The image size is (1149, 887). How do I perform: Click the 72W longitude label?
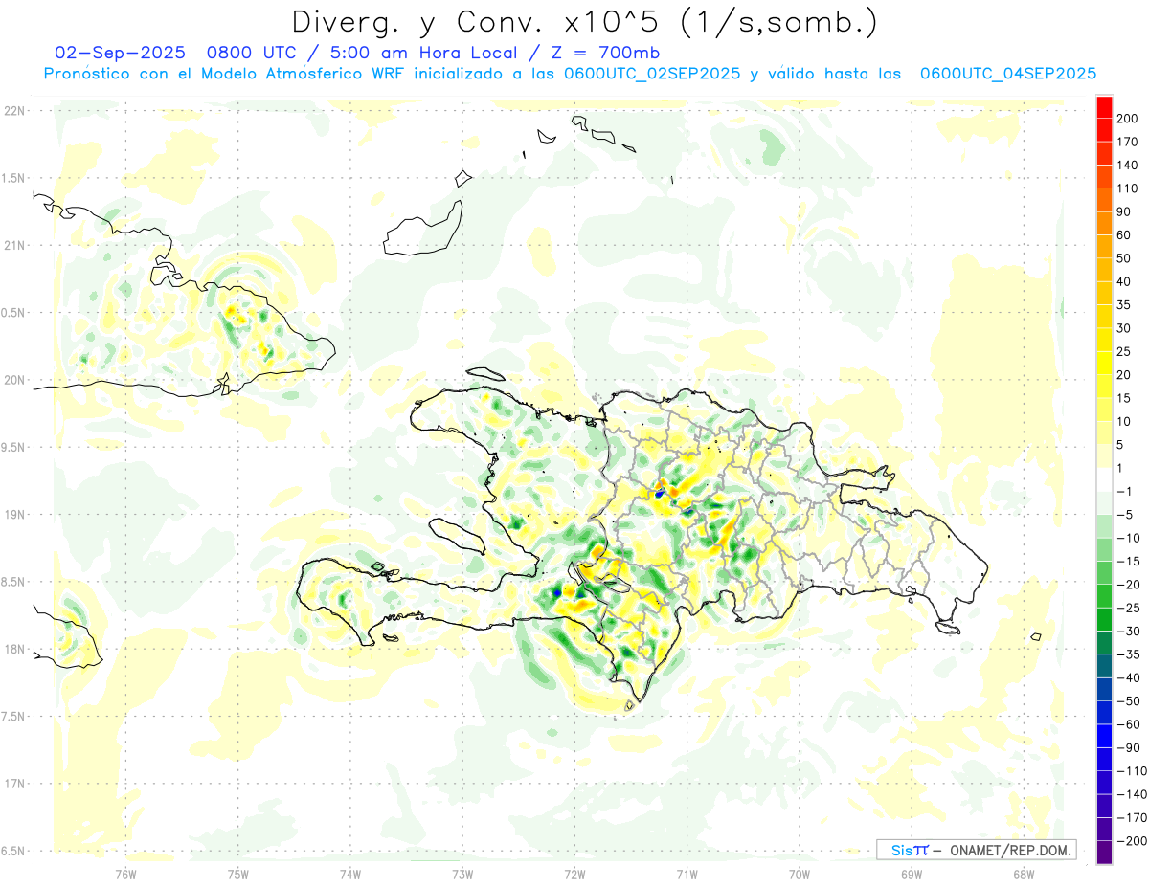pos(574,875)
